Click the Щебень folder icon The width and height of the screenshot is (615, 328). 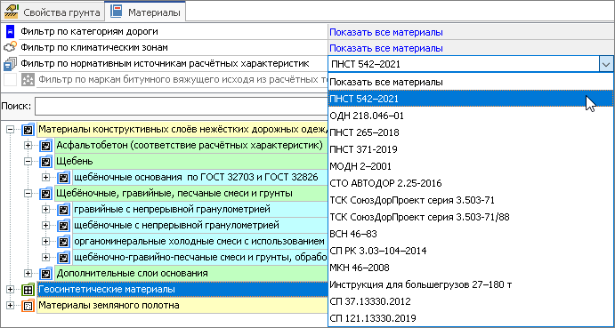point(46,161)
